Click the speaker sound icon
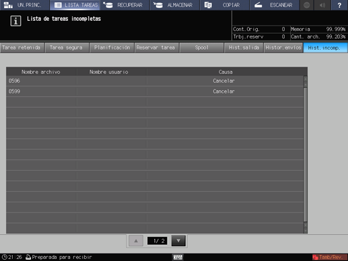 coord(322,5)
